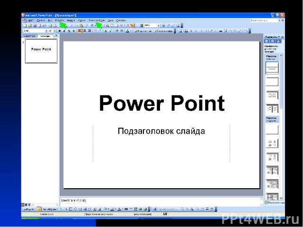303x227 pixels.
Task: Select the Arrow drawing tool
Action: (x=66, y=209)
